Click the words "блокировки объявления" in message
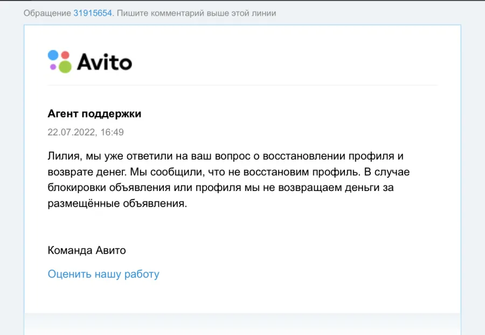 [109, 188]
